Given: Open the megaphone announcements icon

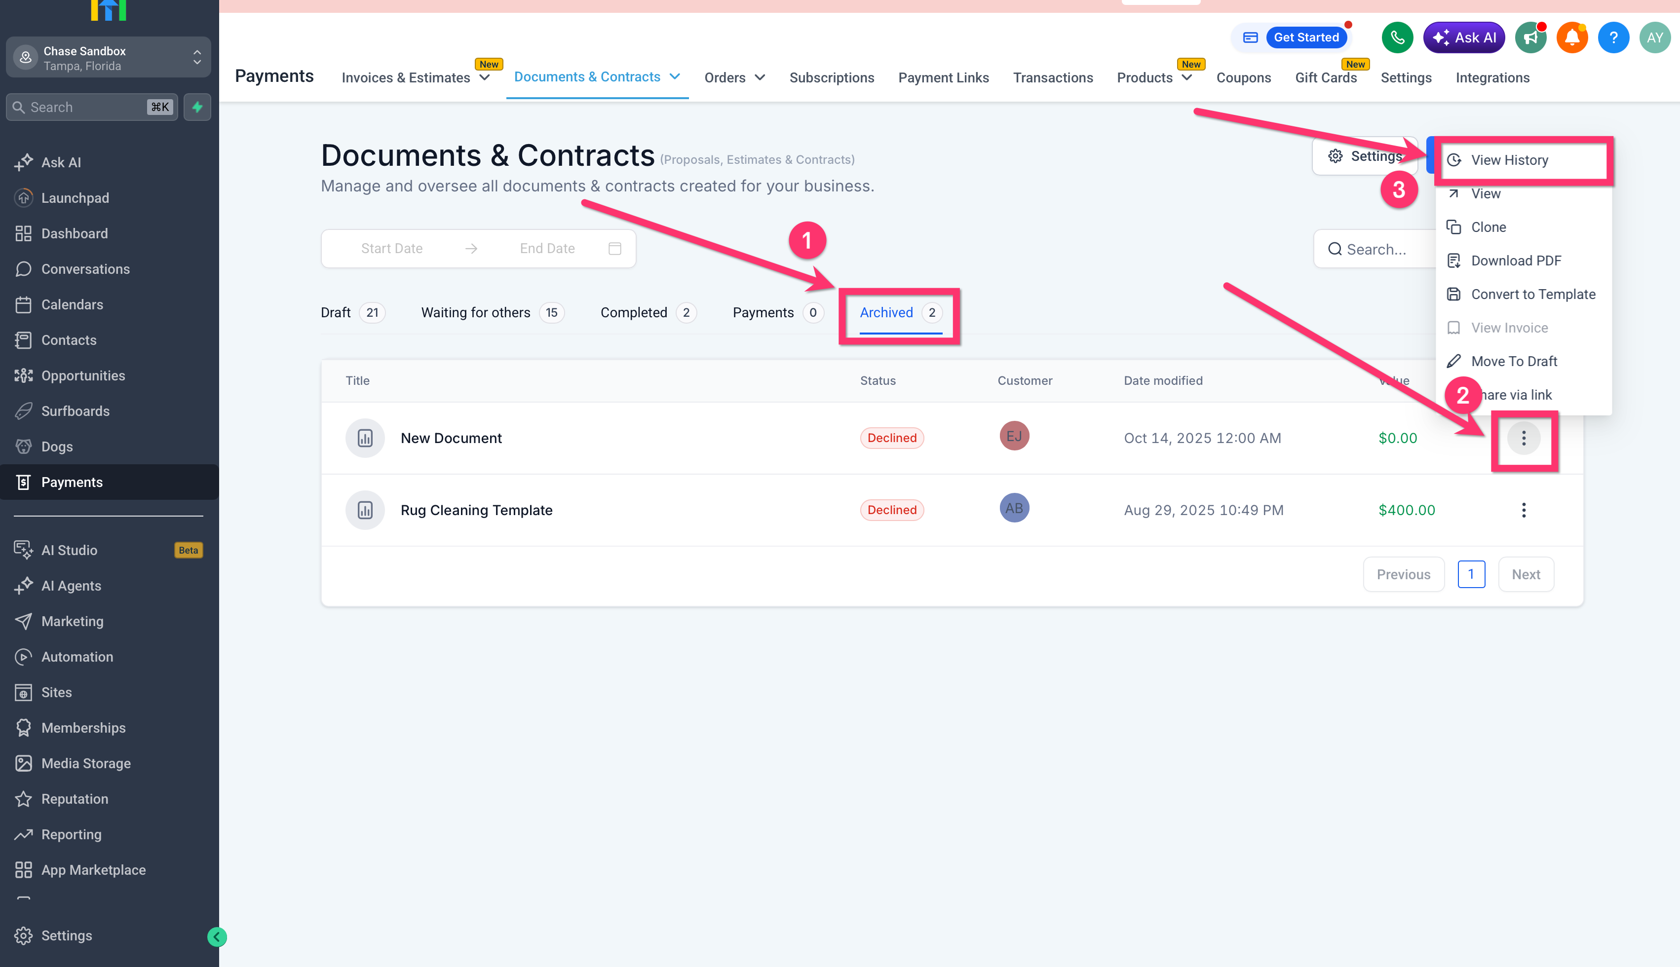Looking at the screenshot, I should tap(1530, 38).
